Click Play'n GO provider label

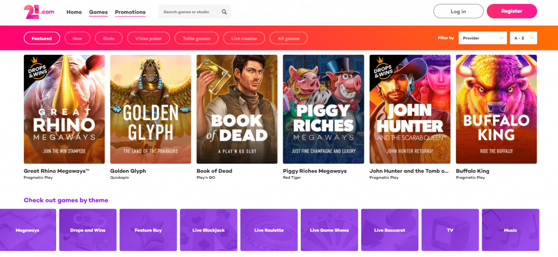coord(206,178)
